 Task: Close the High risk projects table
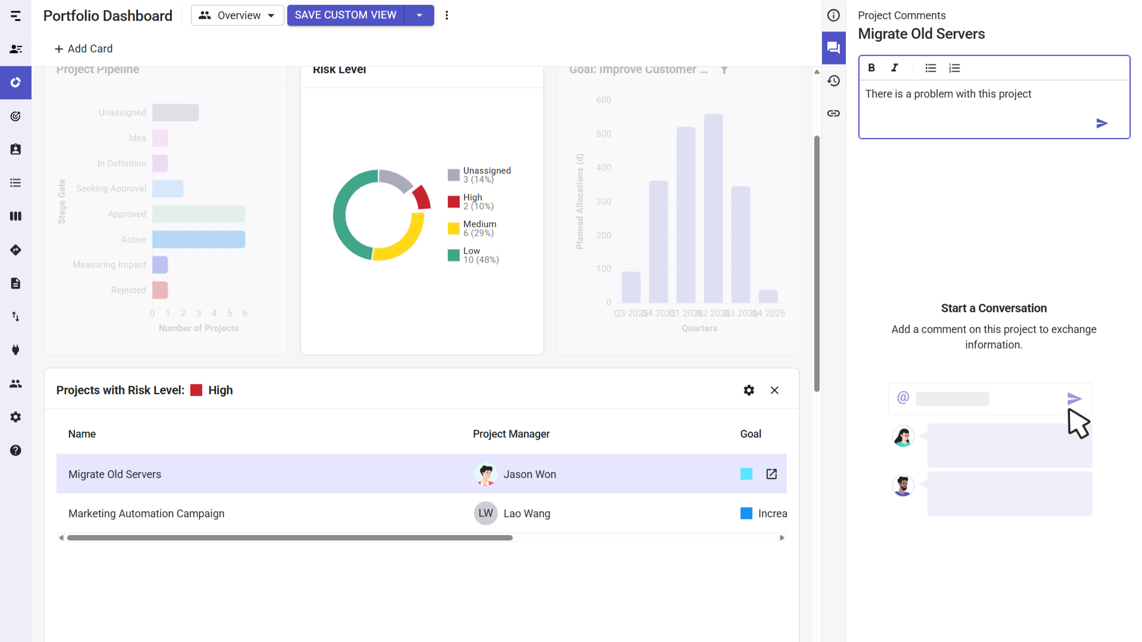point(774,390)
